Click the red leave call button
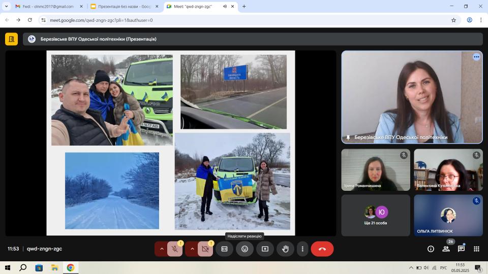 322,249
